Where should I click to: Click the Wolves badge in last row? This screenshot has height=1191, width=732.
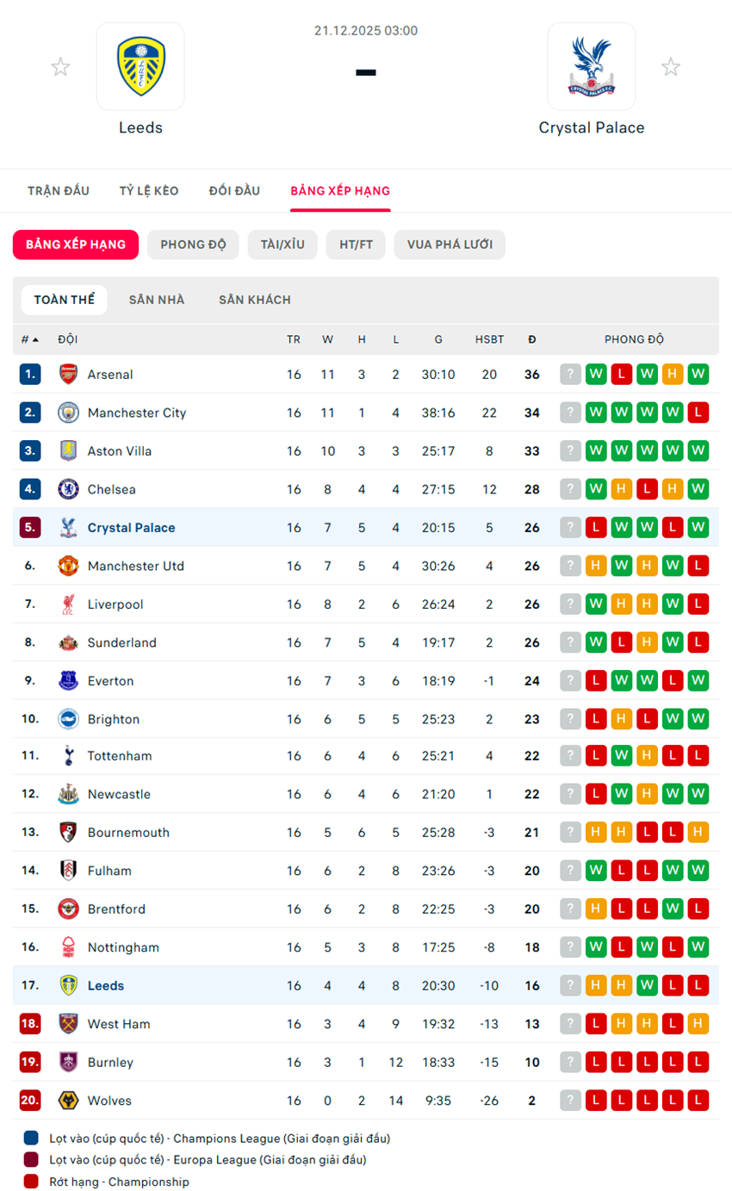68,1101
